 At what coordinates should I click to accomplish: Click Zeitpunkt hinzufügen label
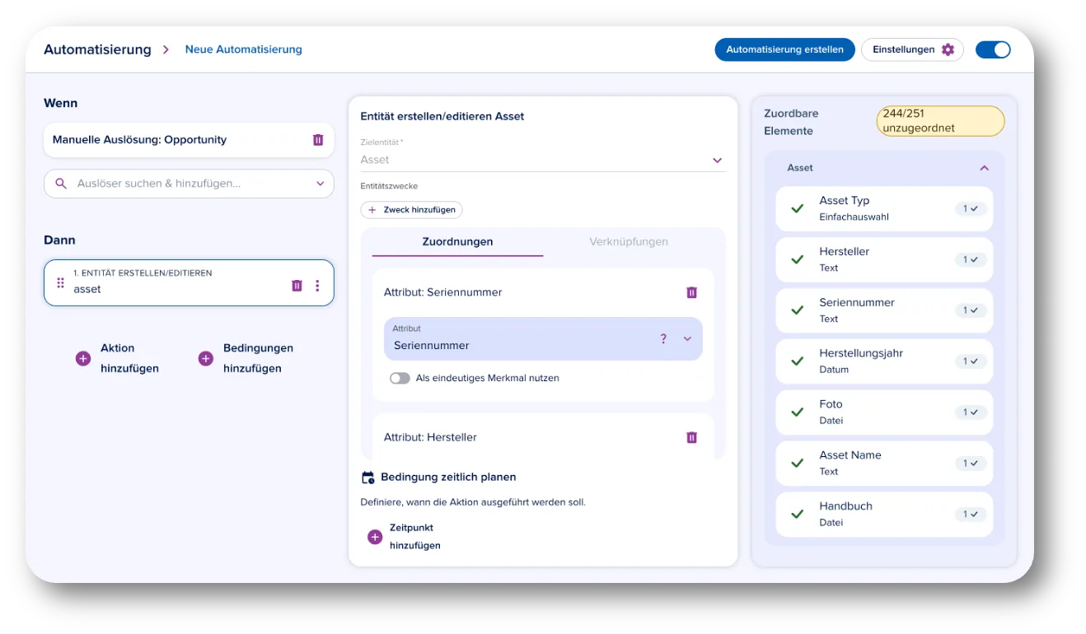pos(414,537)
